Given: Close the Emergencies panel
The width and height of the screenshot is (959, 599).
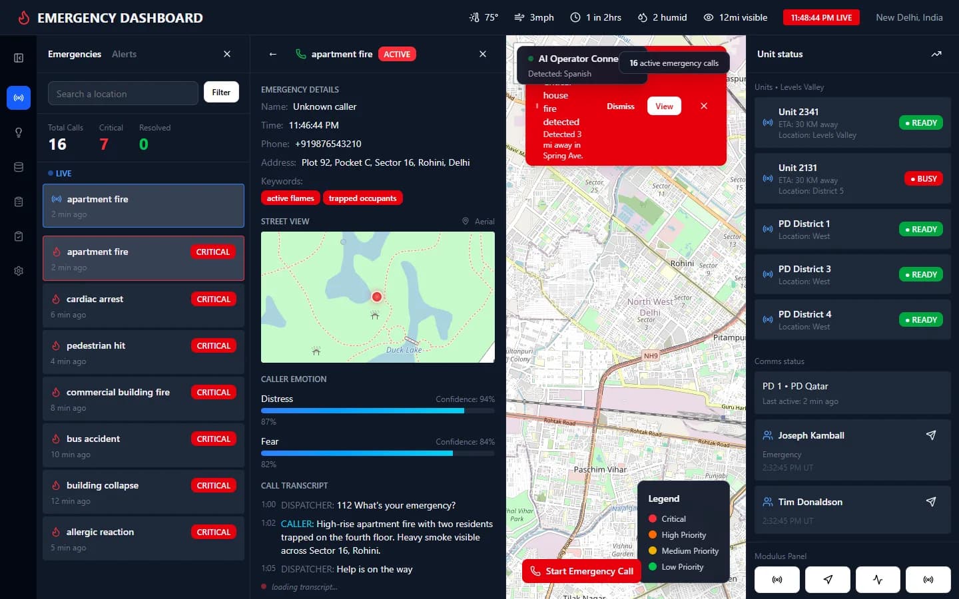Looking at the screenshot, I should (227, 54).
